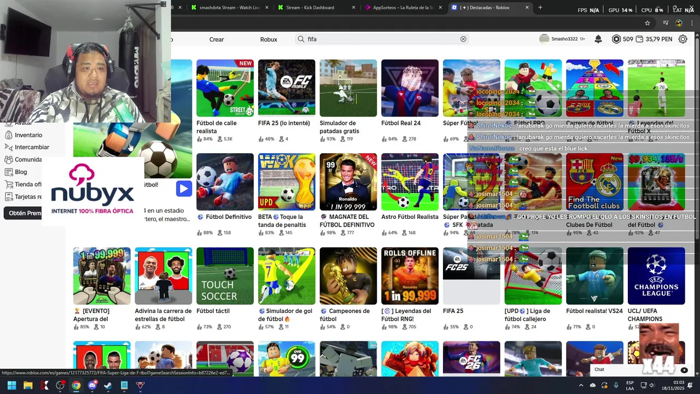
Task: Open Steam from the taskbar
Action: click(108, 385)
